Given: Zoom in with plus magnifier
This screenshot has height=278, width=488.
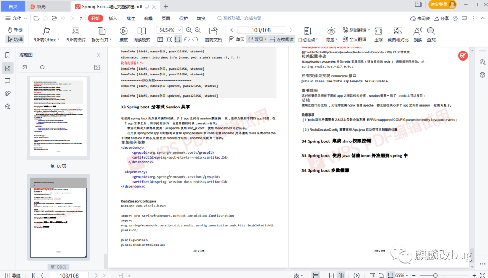Looking at the screenshot, I should (x=197, y=30).
